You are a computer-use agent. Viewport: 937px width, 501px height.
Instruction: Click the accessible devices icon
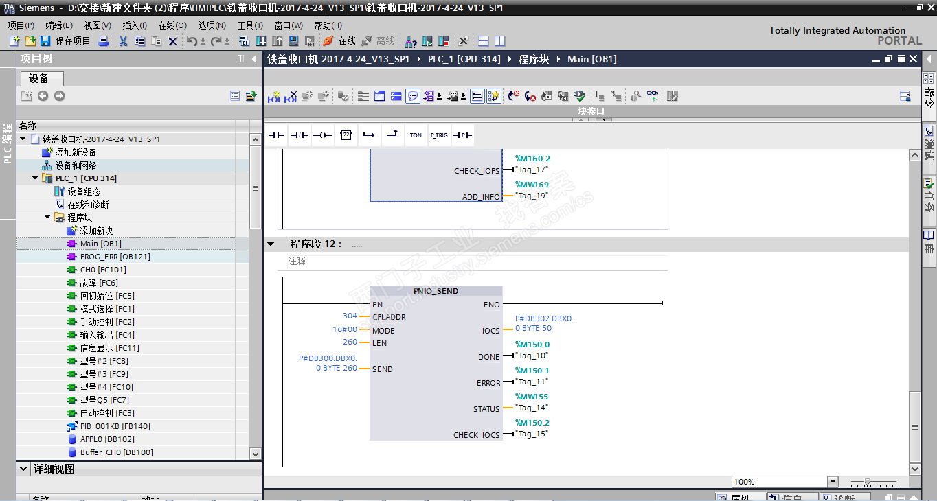click(x=410, y=41)
